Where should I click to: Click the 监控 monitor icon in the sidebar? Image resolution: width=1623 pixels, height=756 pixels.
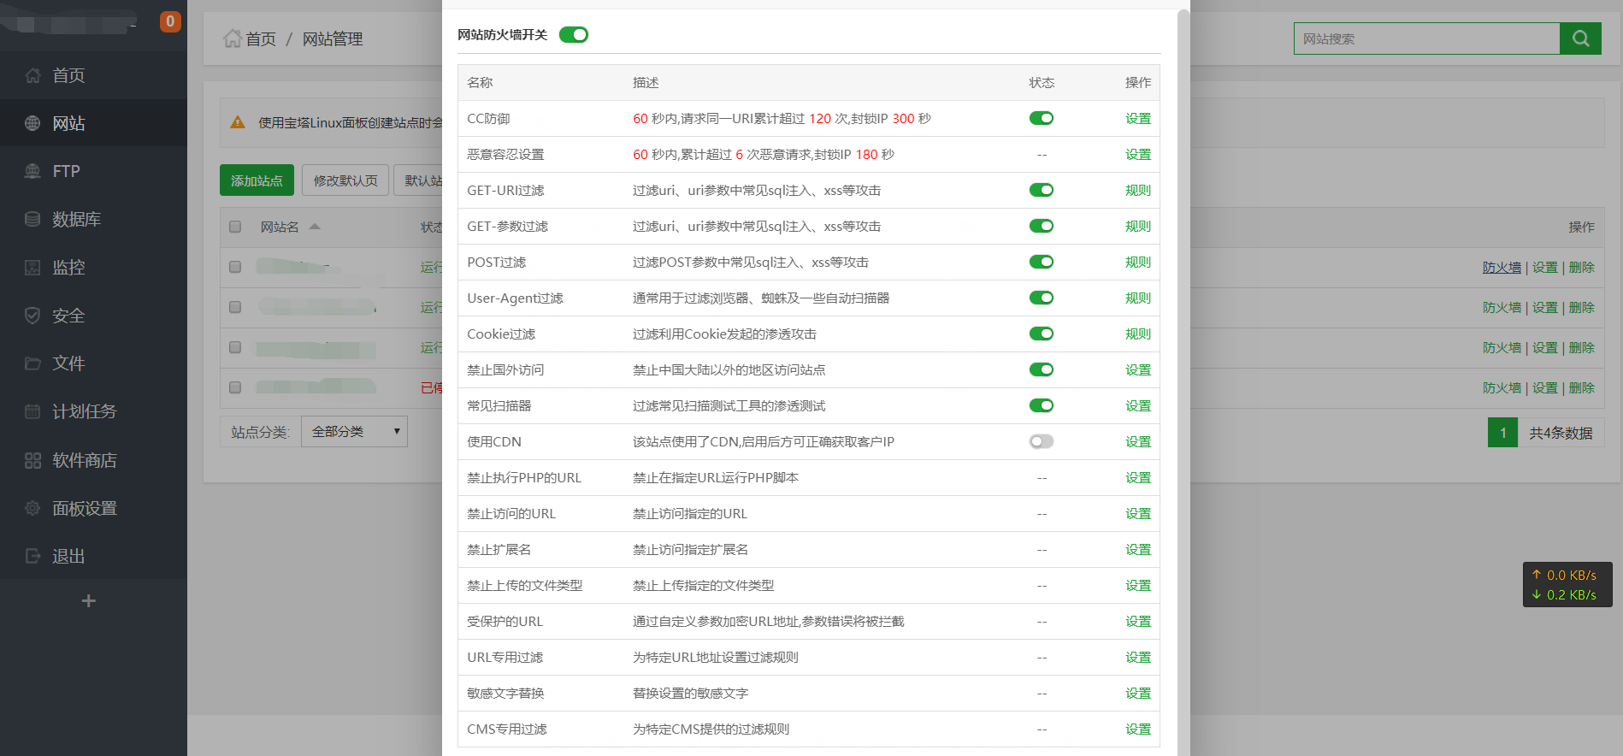[x=32, y=267]
